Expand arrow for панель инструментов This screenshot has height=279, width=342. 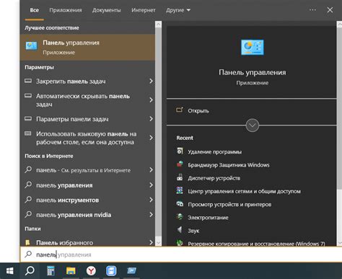[x=151, y=200]
